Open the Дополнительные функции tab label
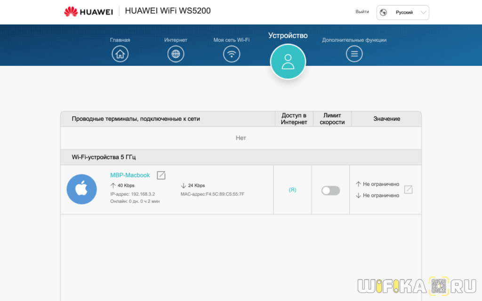This screenshot has height=301, width=482. 354,40
